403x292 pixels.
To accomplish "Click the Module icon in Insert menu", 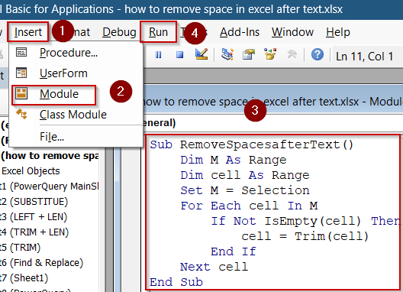I will (x=21, y=93).
